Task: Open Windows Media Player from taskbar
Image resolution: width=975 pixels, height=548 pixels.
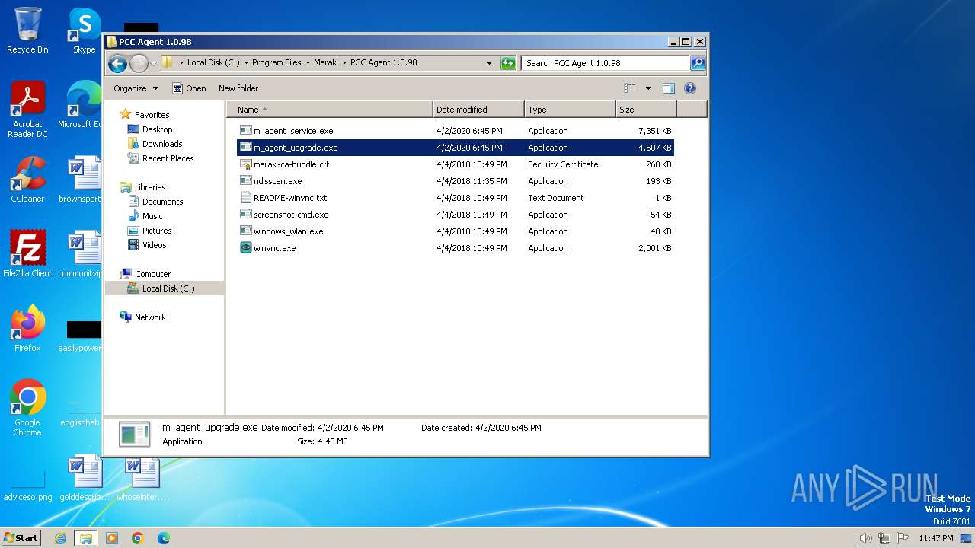Action: [112, 538]
